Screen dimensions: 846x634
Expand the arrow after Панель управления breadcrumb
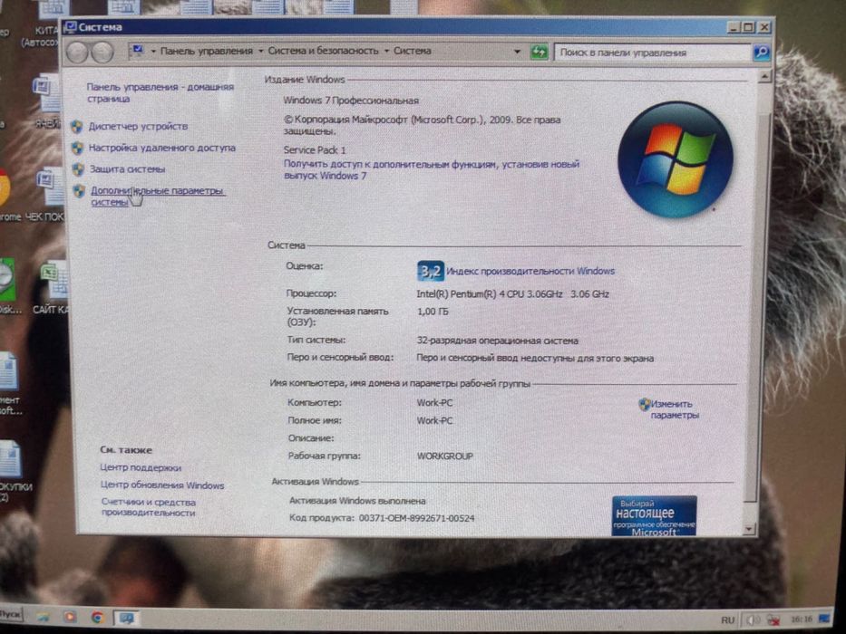[x=260, y=52]
